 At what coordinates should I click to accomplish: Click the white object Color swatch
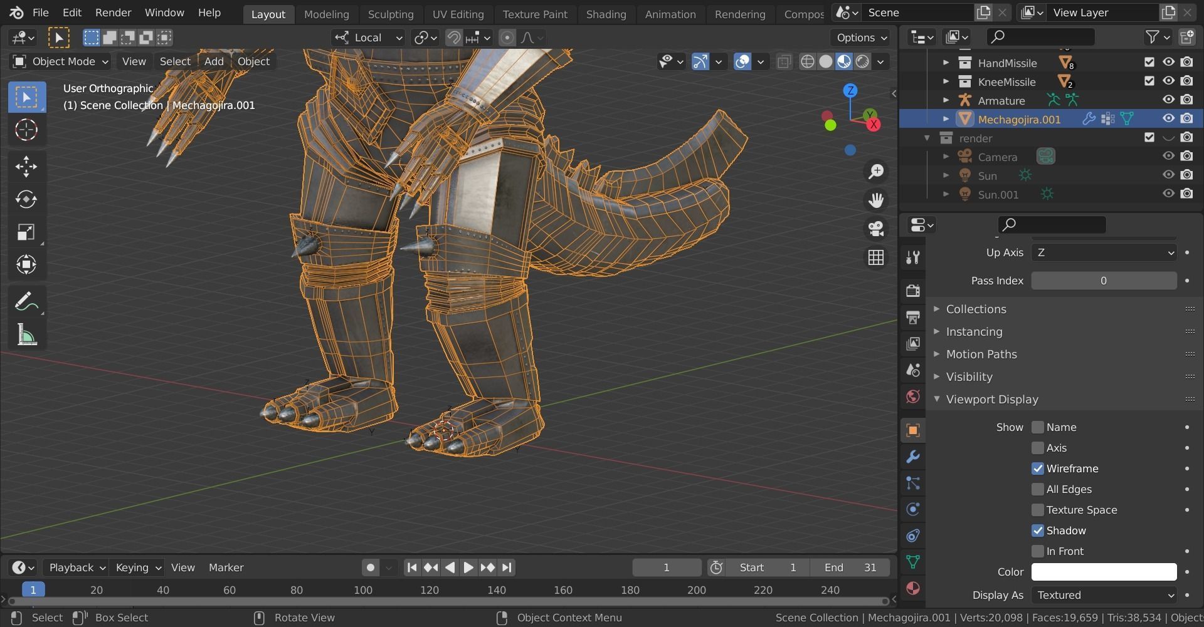tap(1104, 572)
